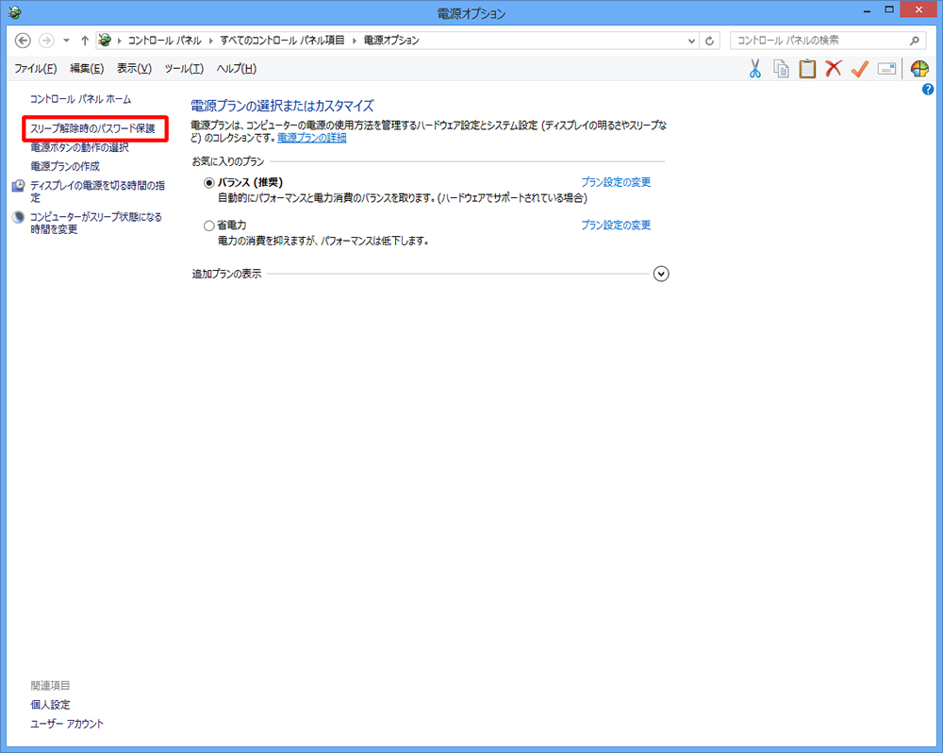Go up one level with Up arrow
The width and height of the screenshot is (943, 753).
point(85,41)
